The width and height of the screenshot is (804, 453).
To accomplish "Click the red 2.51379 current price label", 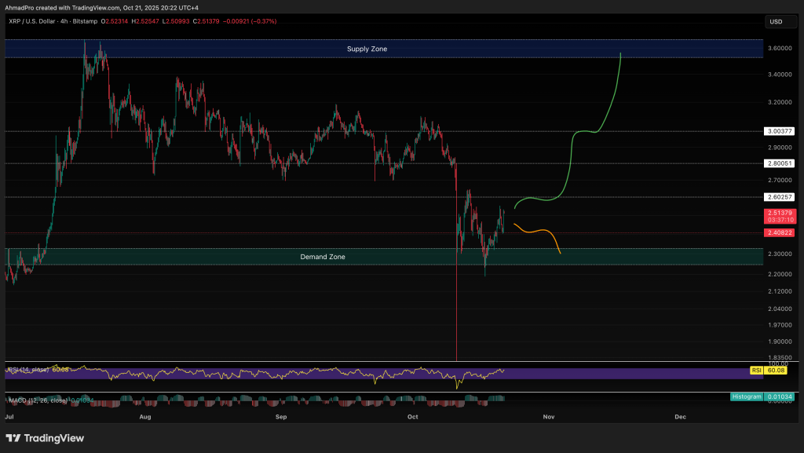I will [780, 213].
